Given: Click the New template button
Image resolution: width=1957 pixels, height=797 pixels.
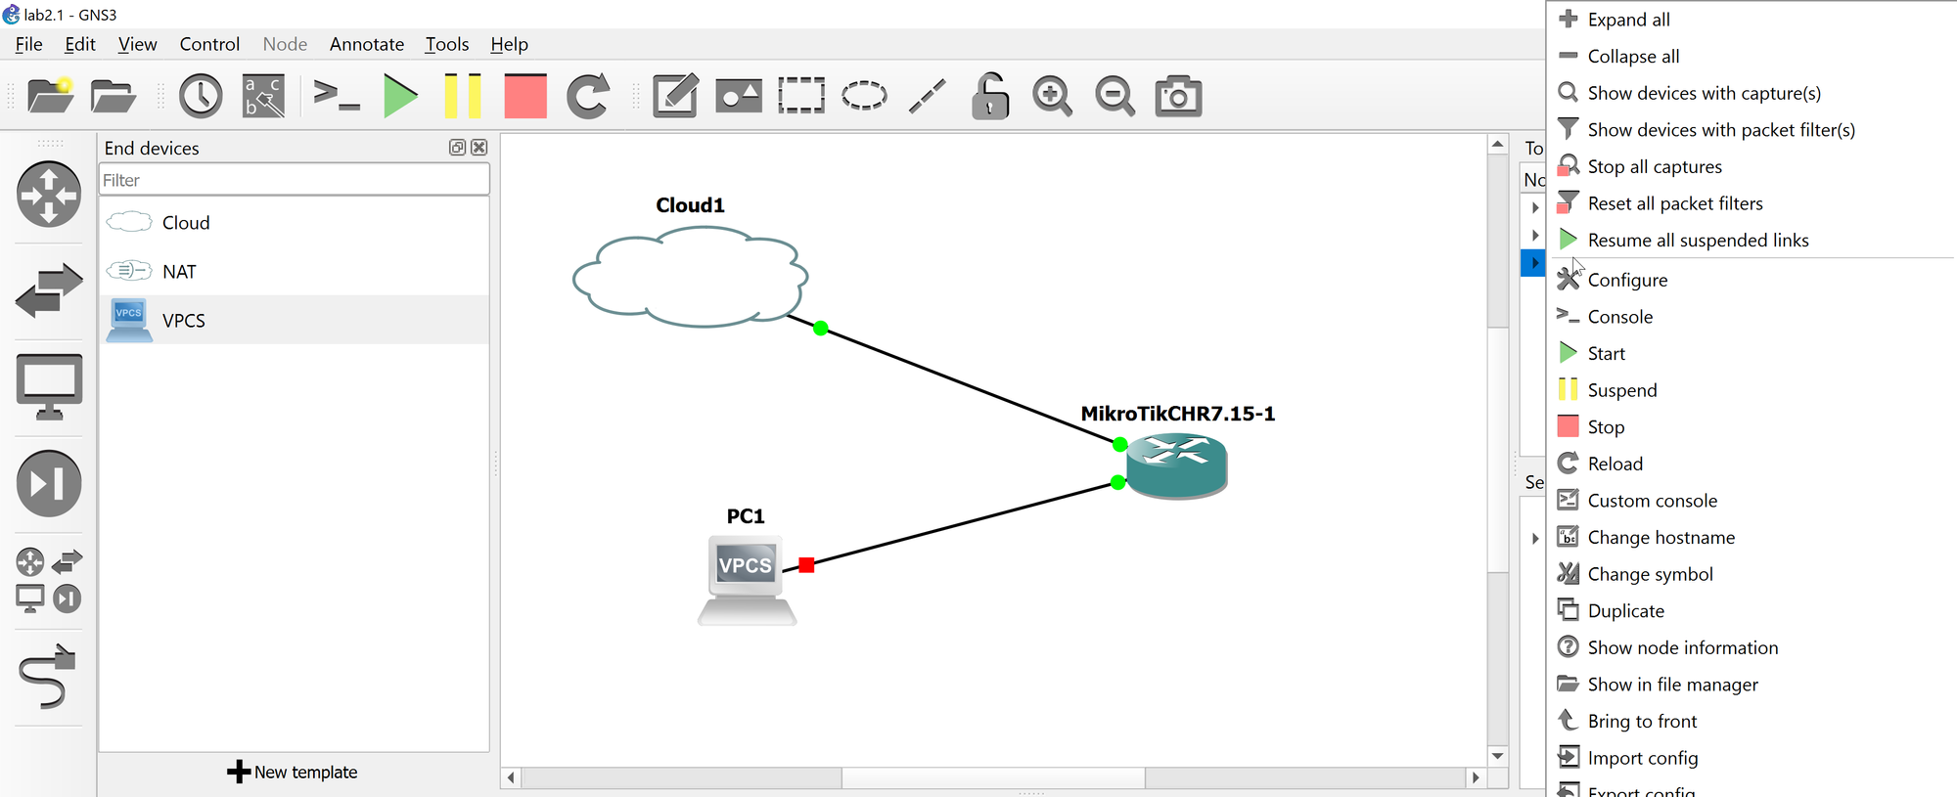Looking at the screenshot, I should 293,772.
